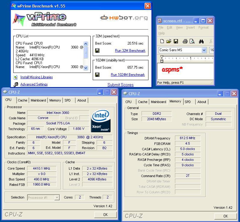Open the Comic Sans MS font dropdown
240x222 pixels.
point(204,50)
